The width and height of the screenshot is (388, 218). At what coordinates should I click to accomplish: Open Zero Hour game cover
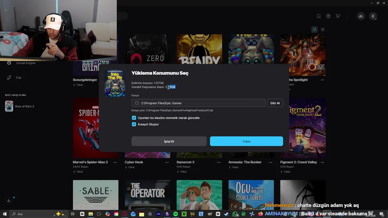[148, 49]
